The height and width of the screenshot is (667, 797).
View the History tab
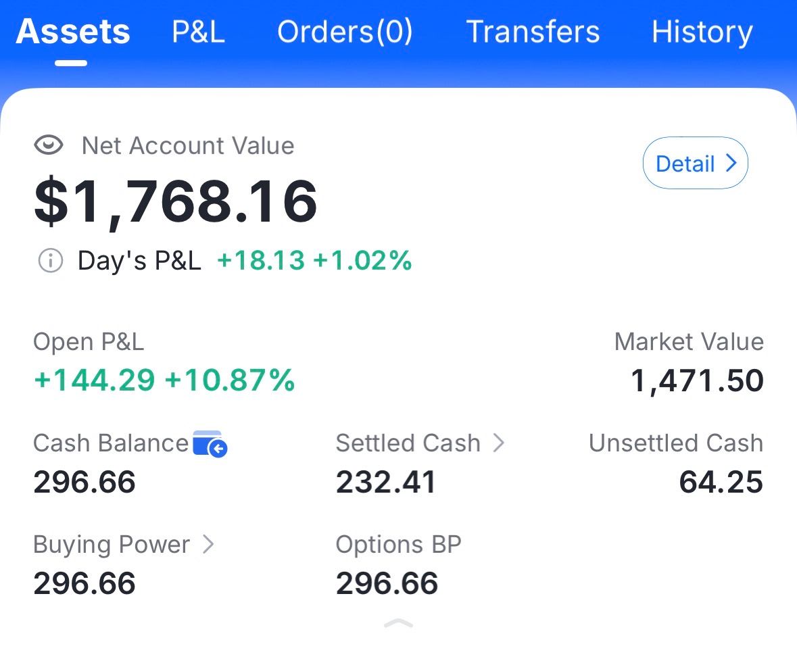coord(702,32)
